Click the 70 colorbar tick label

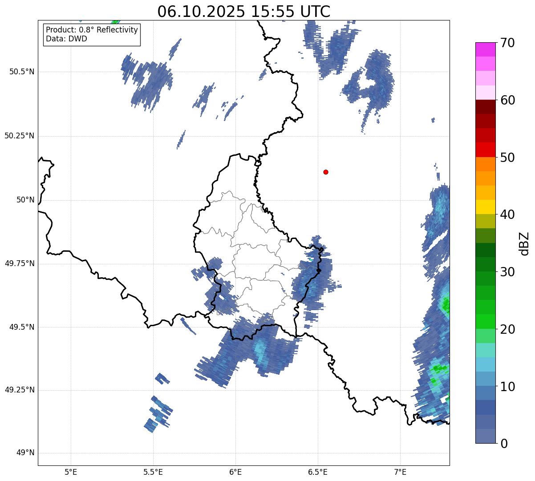tap(507, 43)
